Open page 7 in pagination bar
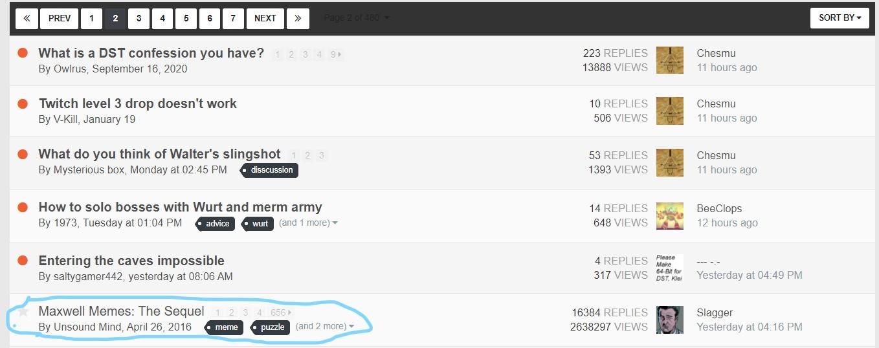Image resolution: width=879 pixels, height=348 pixels. (233, 18)
